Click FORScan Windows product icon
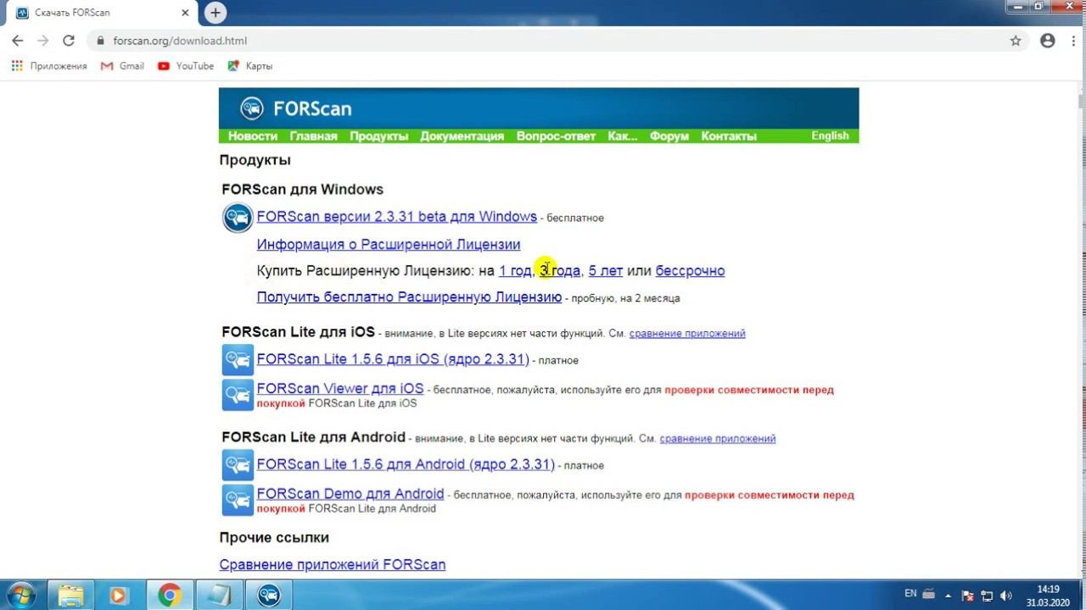Screen dimensions: 1086x610 click(238, 218)
